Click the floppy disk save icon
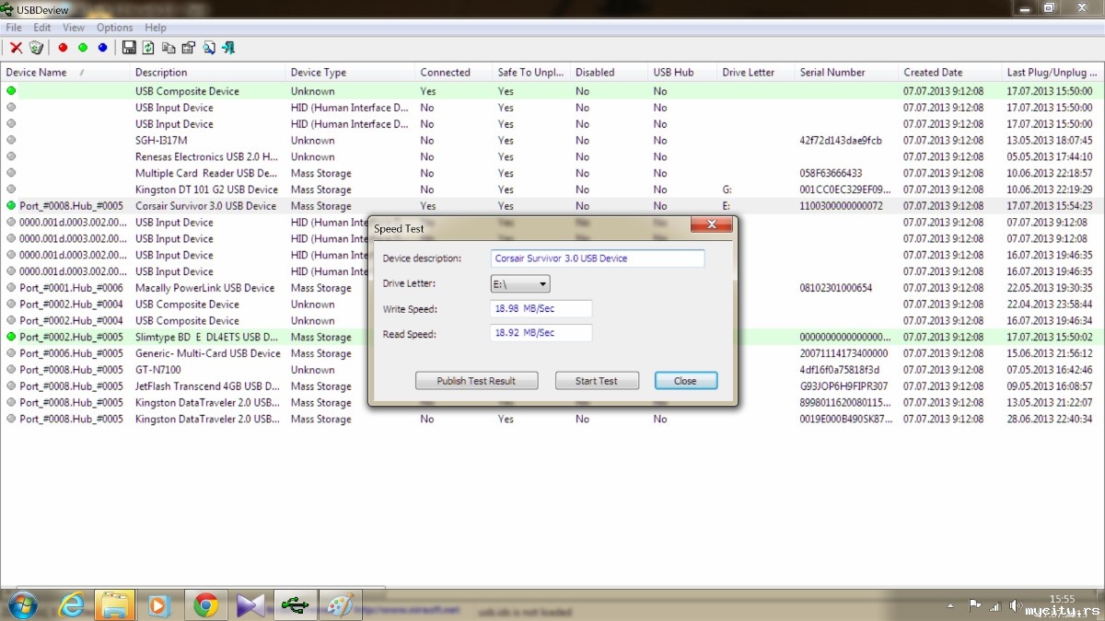Viewport: 1105px width, 621px height. [129, 48]
